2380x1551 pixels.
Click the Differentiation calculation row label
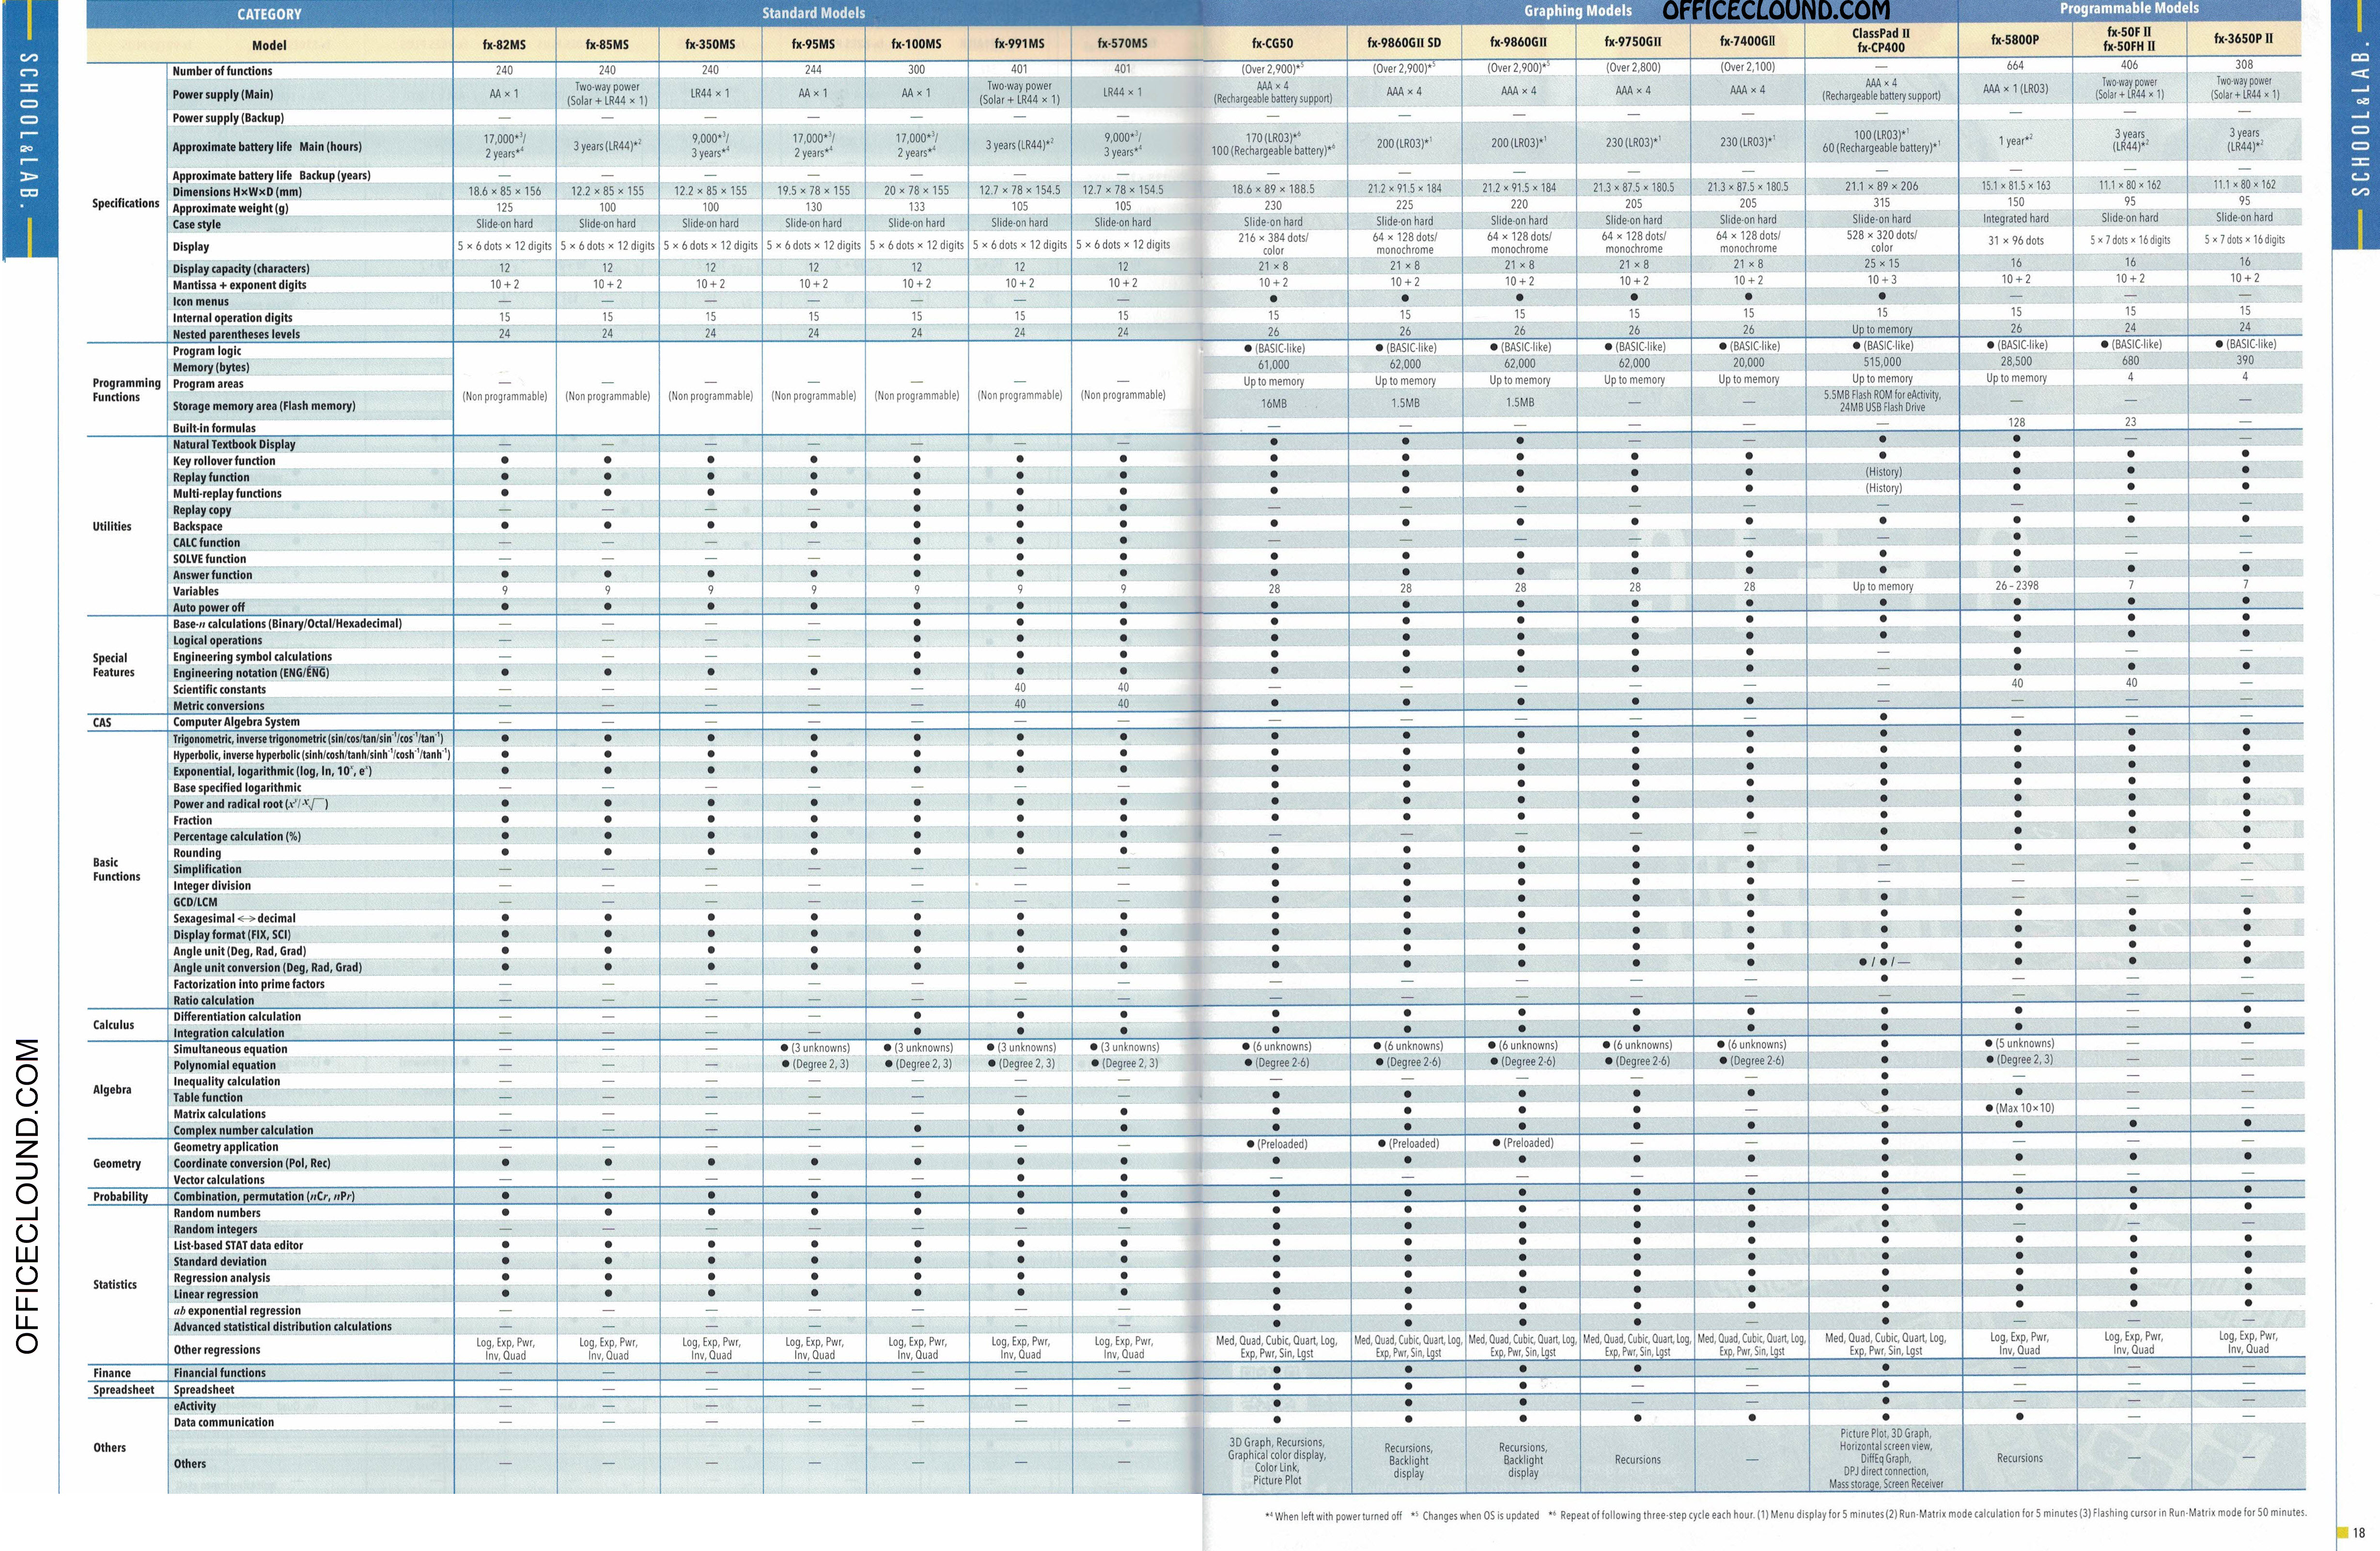237,1017
